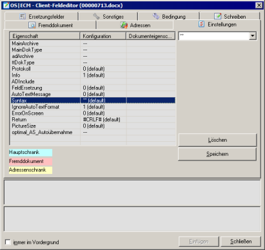This screenshot has width=265, height=250.
Task: Select the ErrorOnScreen property row
Action: pyautogui.click(x=93, y=113)
